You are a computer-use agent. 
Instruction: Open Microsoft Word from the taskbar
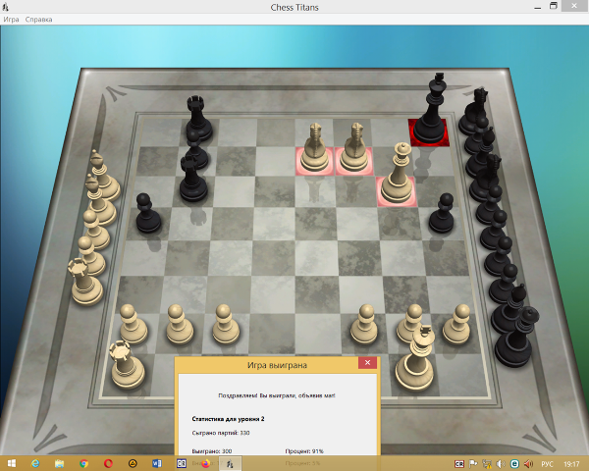(156, 463)
